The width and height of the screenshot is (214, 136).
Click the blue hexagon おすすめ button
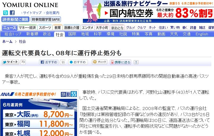click(78, 62)
